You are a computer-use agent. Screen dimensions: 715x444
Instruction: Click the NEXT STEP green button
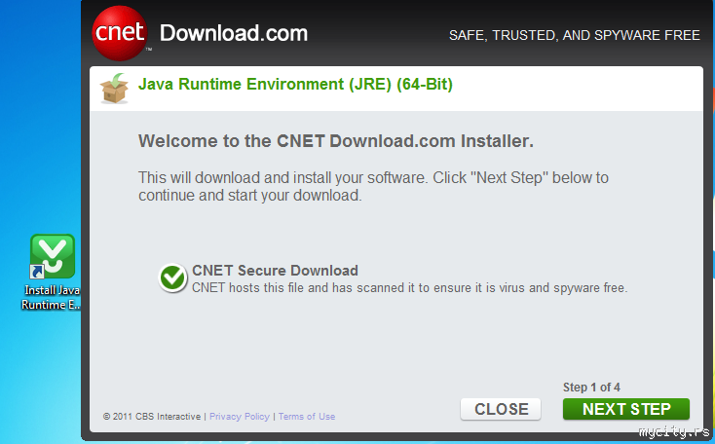click(x=626, y=409)
